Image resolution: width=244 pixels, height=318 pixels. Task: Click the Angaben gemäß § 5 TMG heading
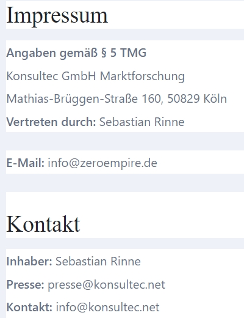[76, 53]
